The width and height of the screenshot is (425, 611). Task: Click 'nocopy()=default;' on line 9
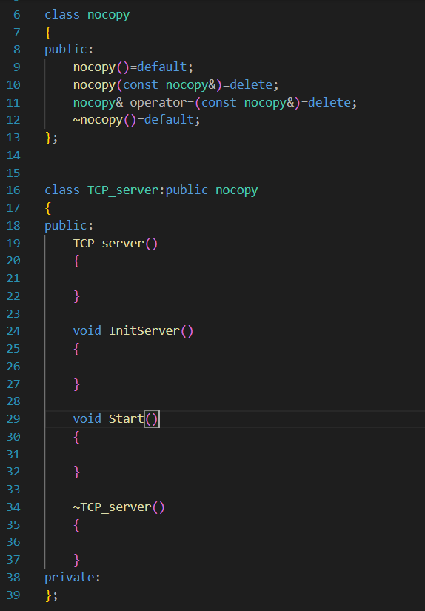pyautogui.click(x=133, y=67)
